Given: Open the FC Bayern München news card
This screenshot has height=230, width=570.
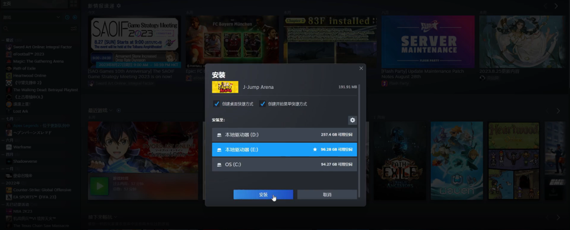Looking at the screenshot, I should pyautogui.click(x=232, y=42).
